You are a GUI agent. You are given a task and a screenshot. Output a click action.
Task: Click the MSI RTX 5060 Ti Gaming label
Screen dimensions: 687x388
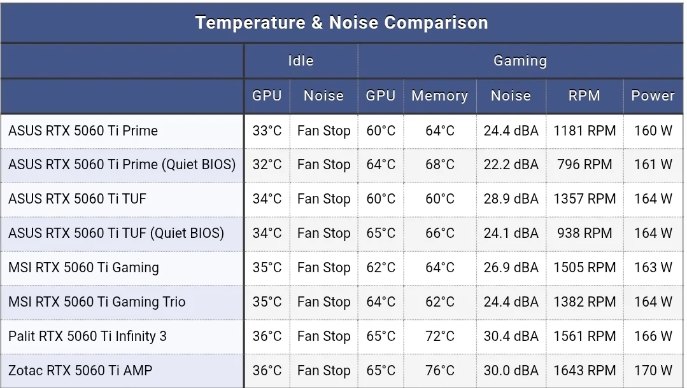coord(83,268)
